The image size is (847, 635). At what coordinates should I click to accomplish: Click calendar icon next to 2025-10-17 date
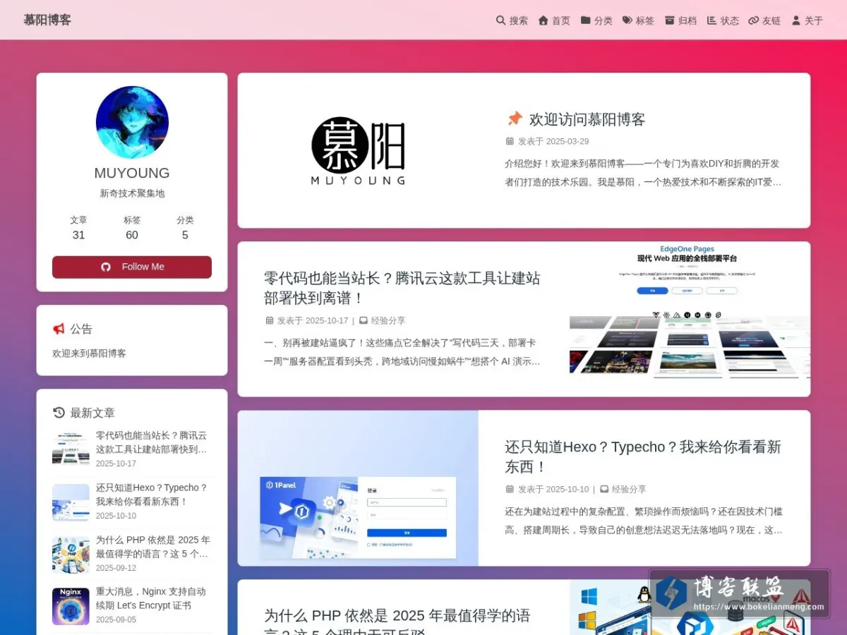tap(269, 320)
